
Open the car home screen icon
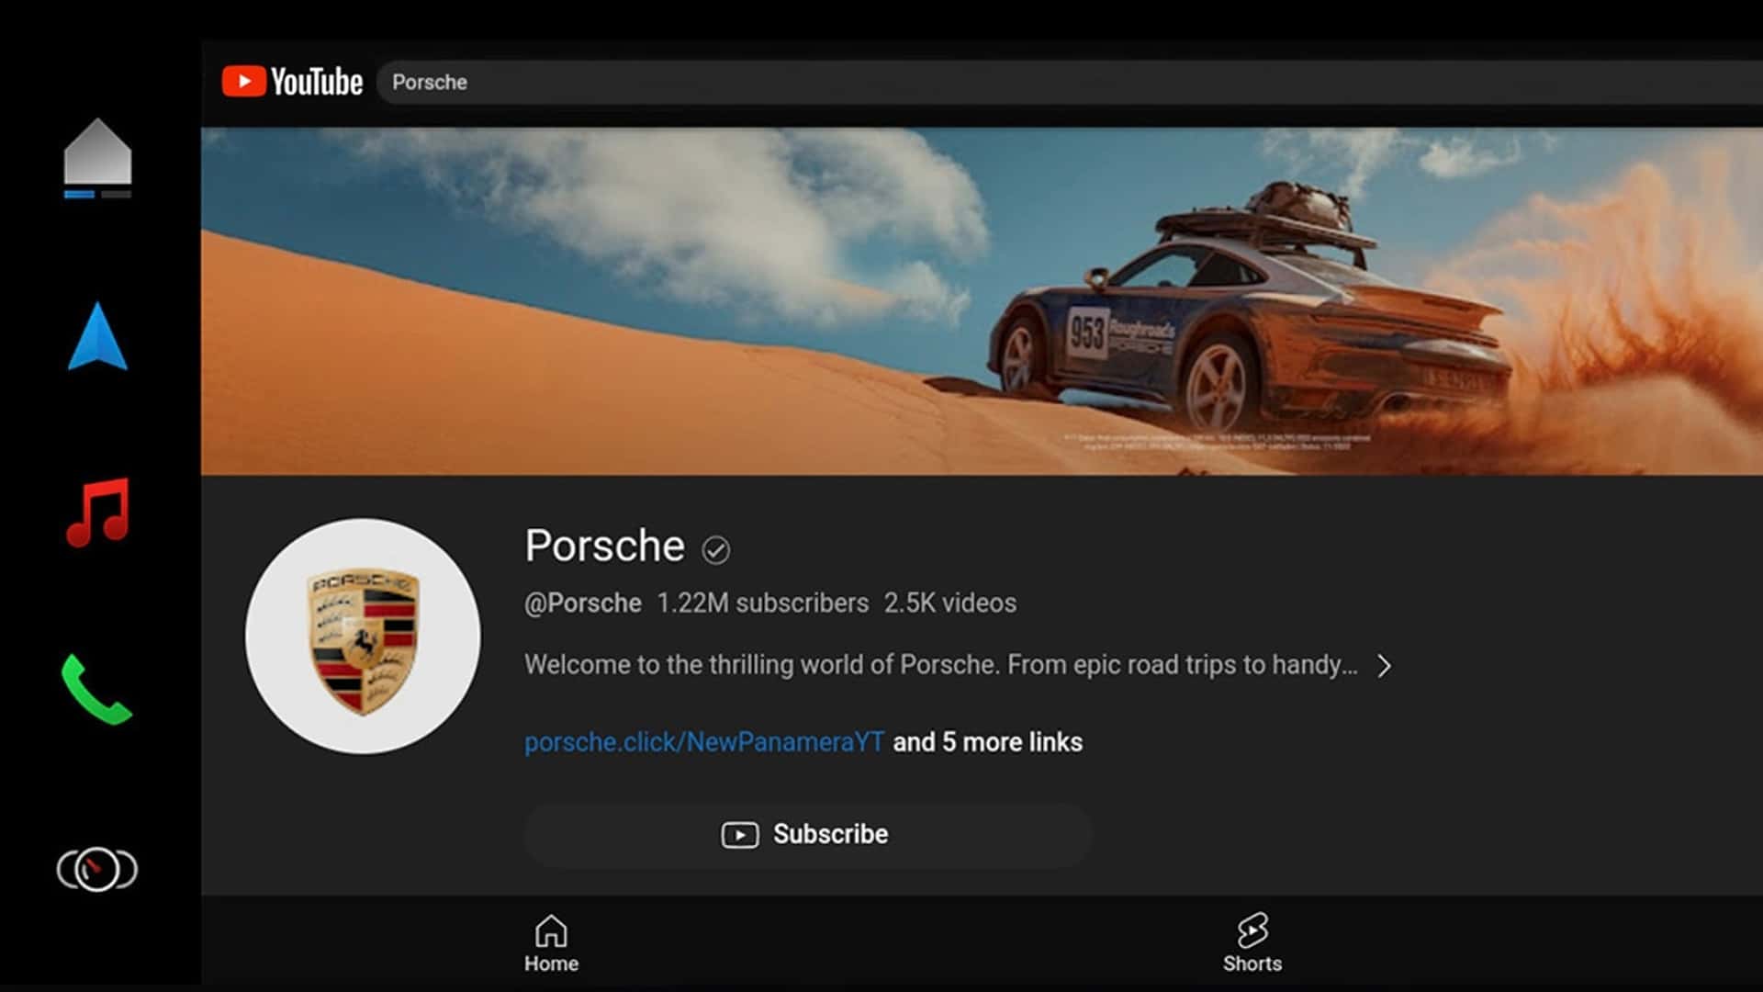(x=97, y=157)
